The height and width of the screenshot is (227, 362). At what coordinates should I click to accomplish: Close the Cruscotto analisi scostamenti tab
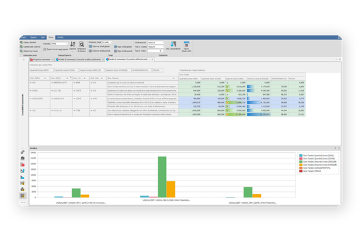(x=103, y=60)
